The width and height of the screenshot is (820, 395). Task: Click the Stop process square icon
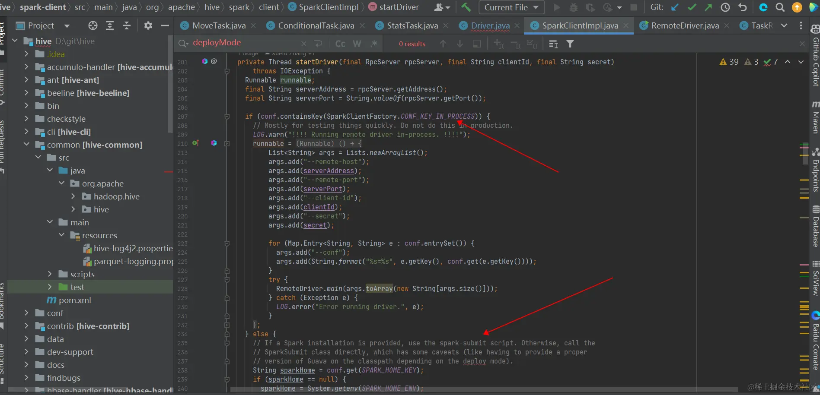click(634, 7)
